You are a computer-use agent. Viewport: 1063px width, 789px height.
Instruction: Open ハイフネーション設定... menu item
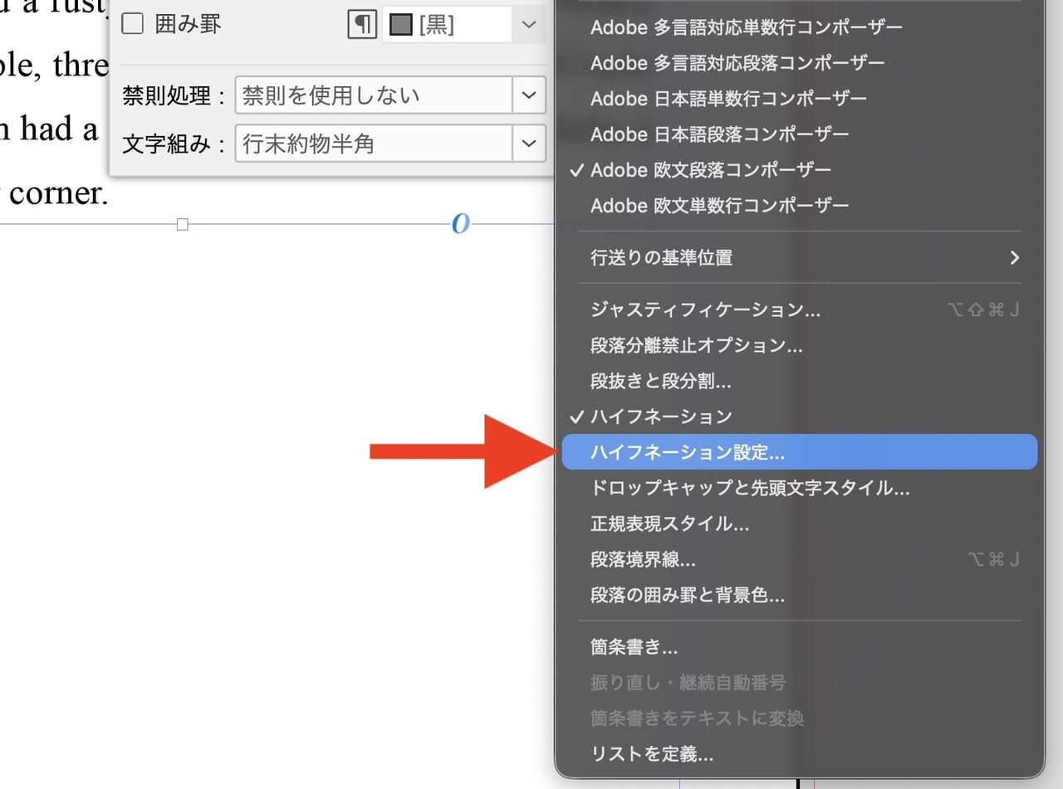pos(800,452)
